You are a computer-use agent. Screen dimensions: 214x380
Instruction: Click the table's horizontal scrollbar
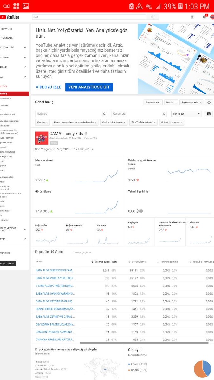(144, 342)
